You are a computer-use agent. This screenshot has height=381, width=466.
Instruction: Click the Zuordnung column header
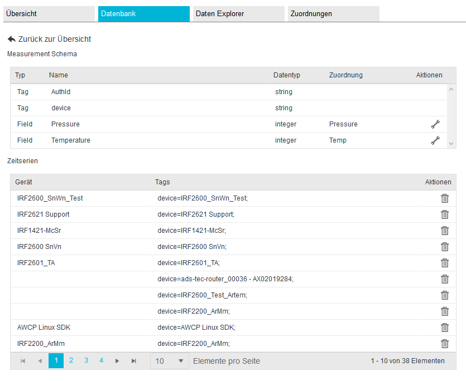[346, 75]
